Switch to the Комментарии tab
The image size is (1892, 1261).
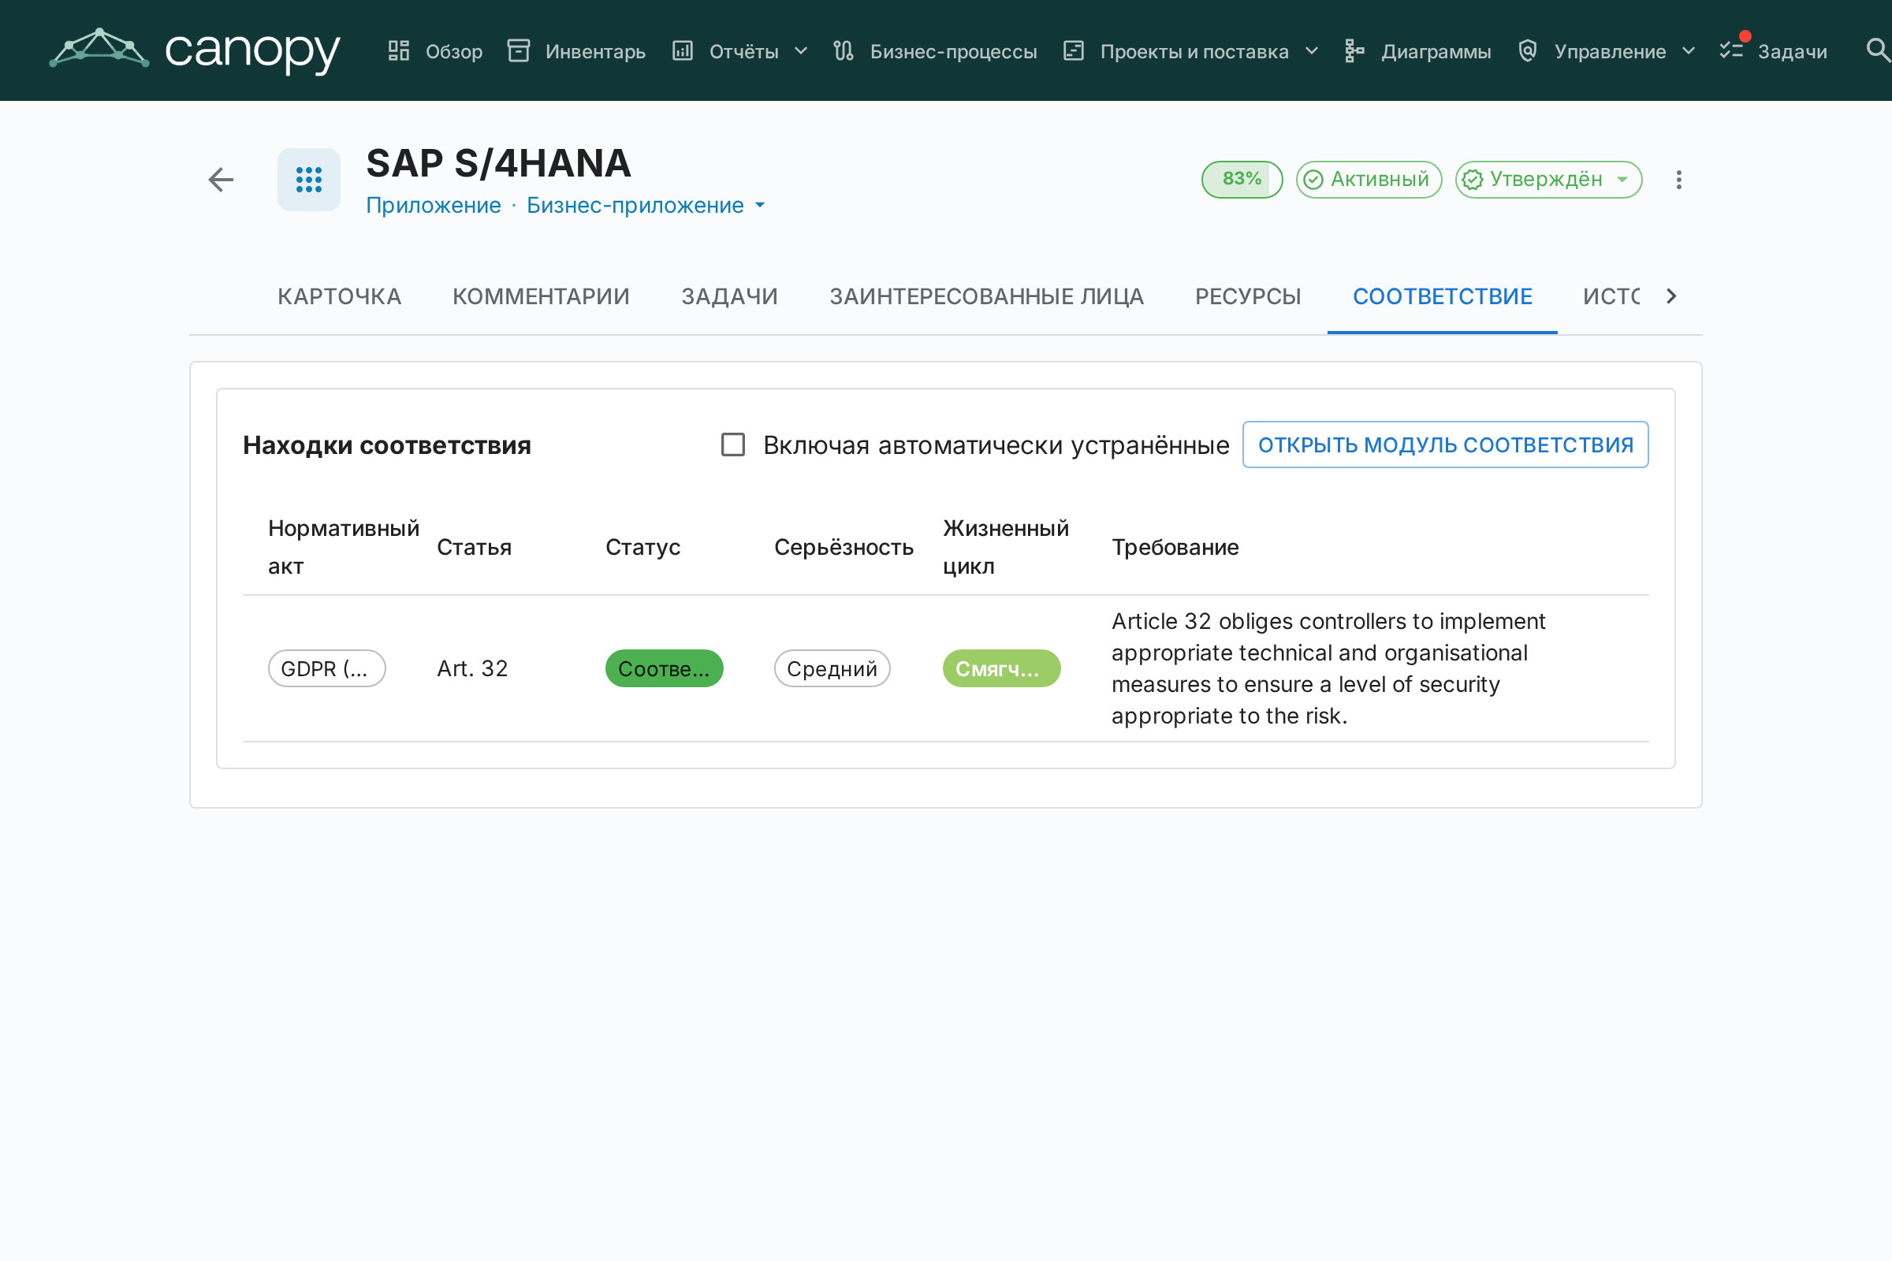[x=542, y=296]
